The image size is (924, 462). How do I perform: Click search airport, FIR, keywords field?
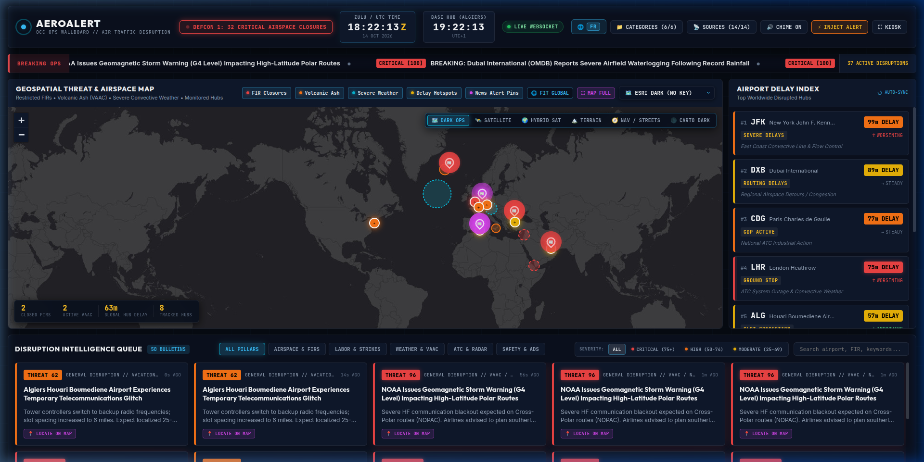pyautogui.click(x=851, y=350)
